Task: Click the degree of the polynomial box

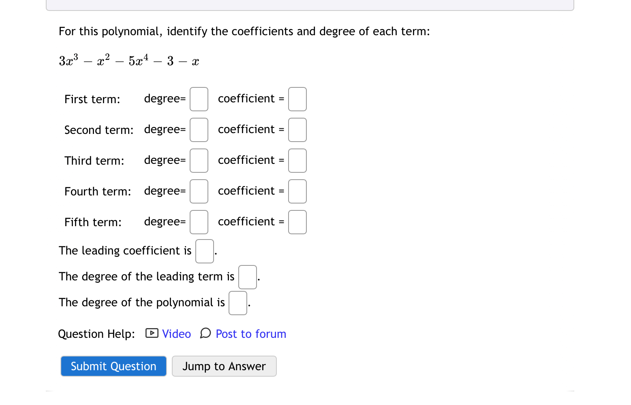Action: (237, 302)
